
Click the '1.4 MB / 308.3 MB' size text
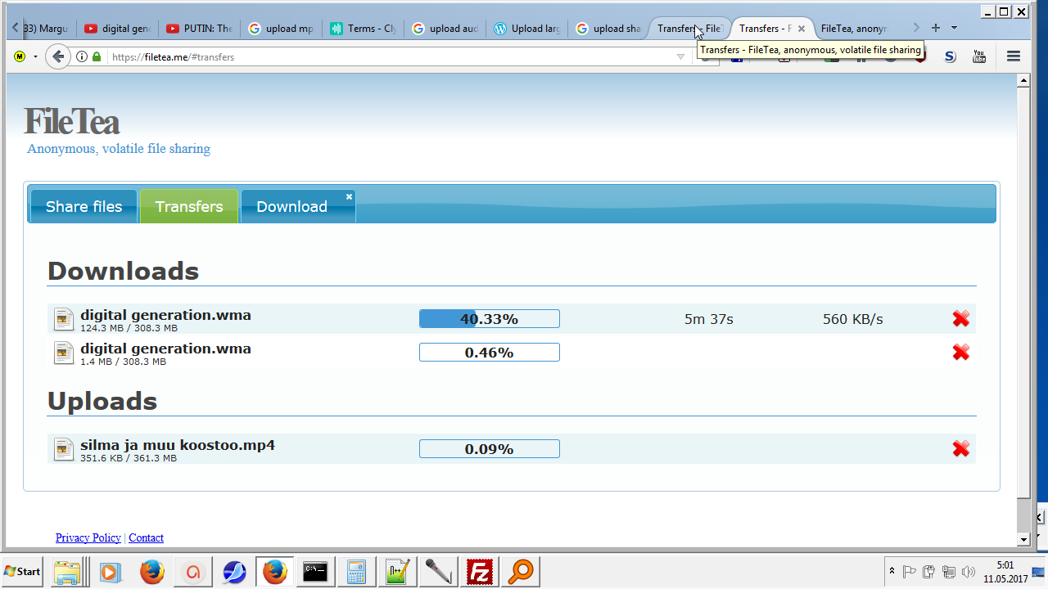[123, 362]
